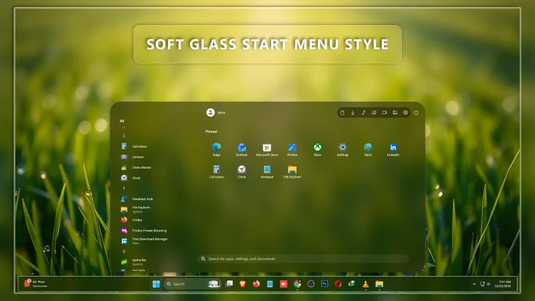The height and width of the screenshot is (301, 535).
Task: Click the letter C header in the apps list
Action: [124, 136]
